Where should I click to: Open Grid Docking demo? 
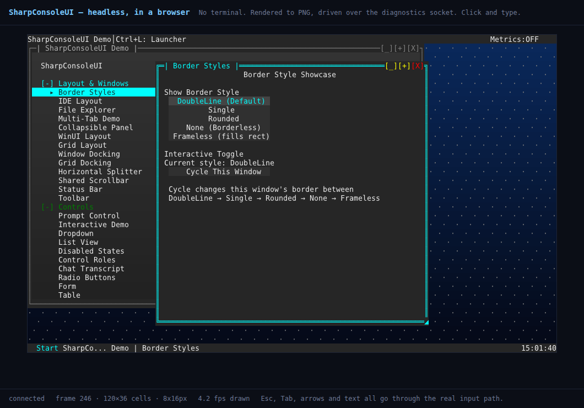pos(84,163)
